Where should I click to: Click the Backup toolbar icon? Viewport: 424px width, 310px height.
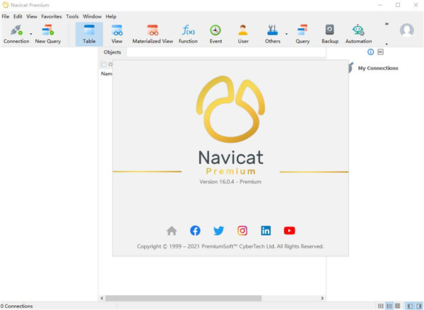point(330,30)
